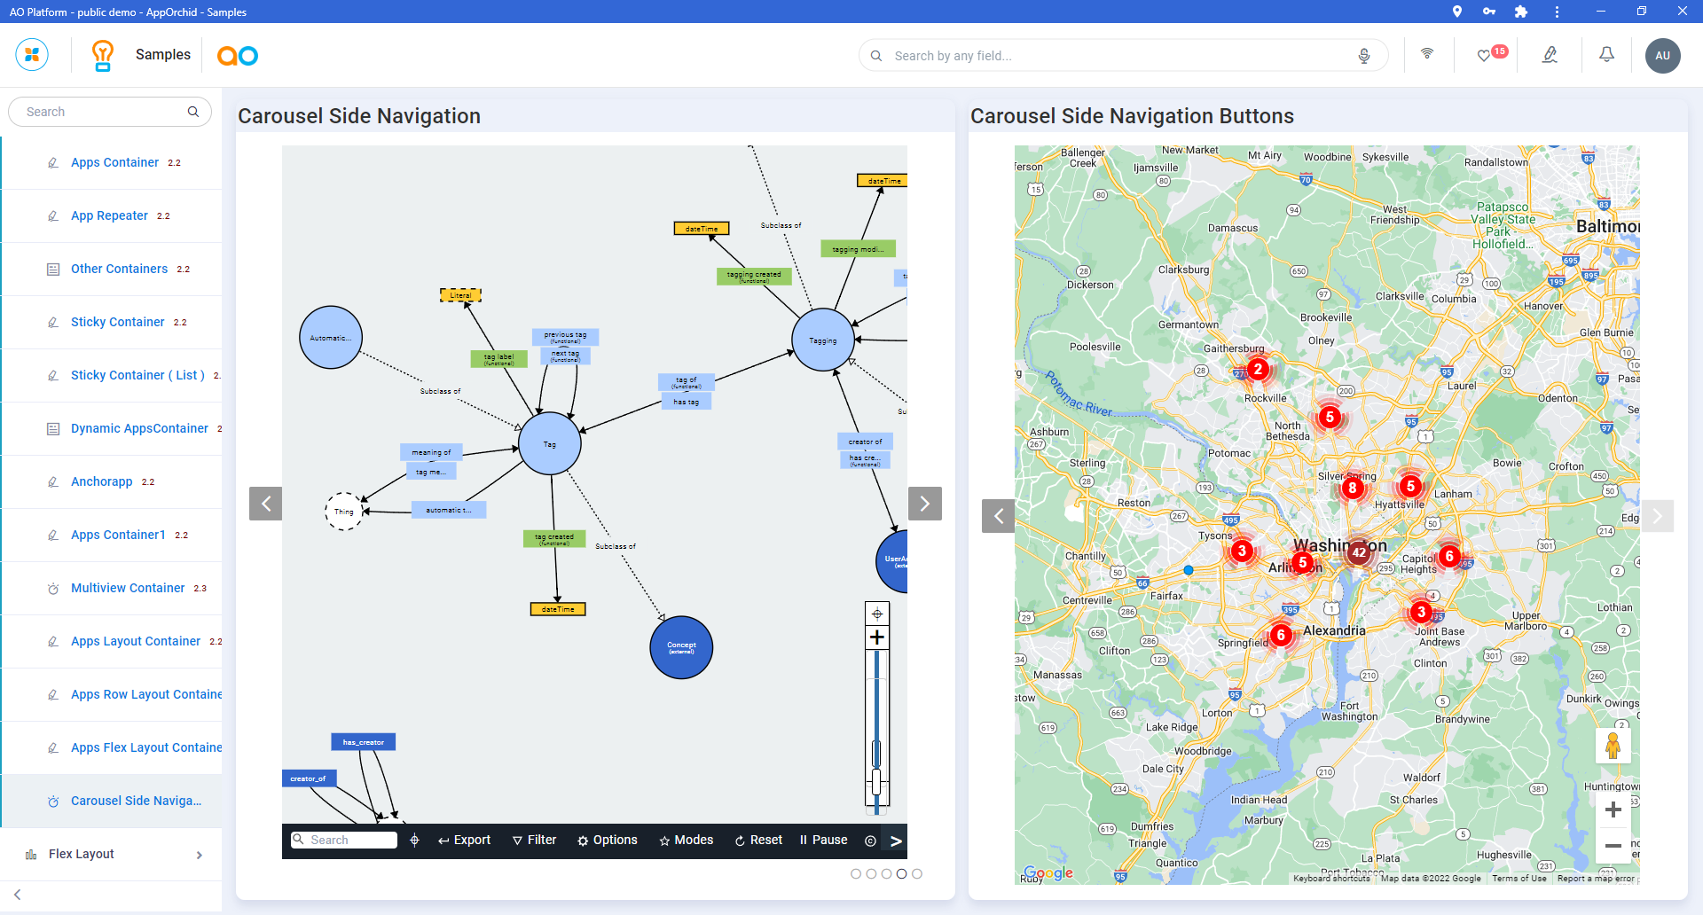Screen dimensions: 1703x915
Task: Open the favorites heart icon with badge
Action: click(1484, 56)
